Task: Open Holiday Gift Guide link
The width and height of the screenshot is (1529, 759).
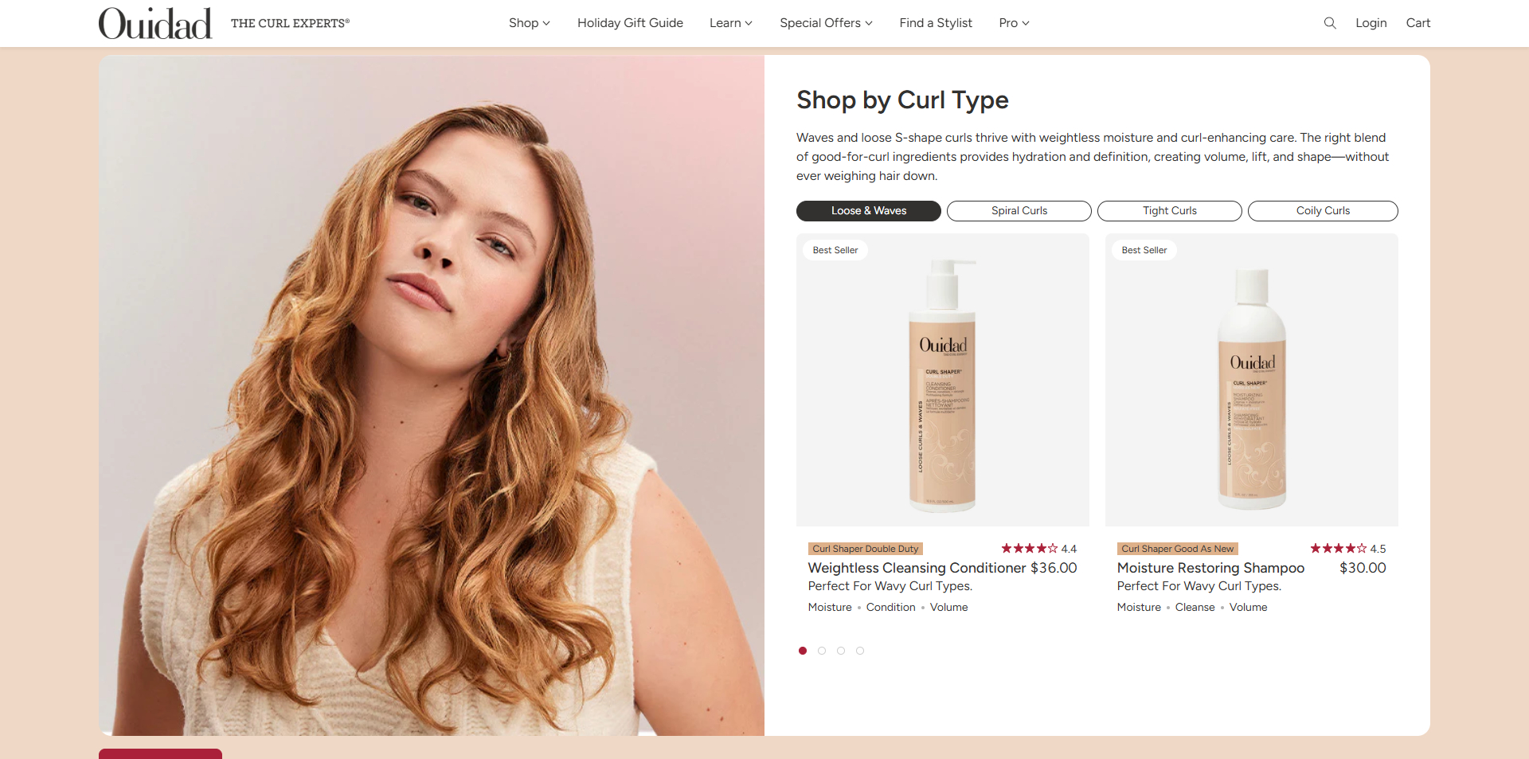Action: (x=630, y=23)
